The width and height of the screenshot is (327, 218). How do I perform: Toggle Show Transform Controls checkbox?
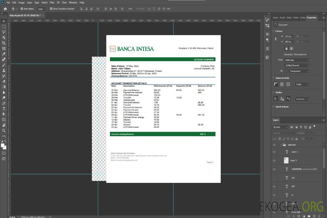pos(51,9)
